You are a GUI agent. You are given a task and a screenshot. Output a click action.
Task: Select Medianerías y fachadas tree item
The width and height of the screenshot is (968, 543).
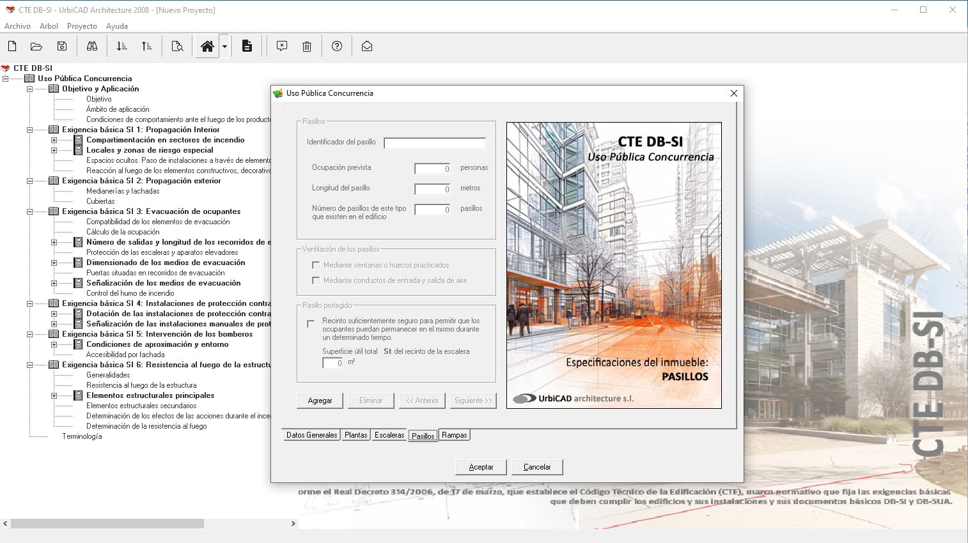point(123,191)
